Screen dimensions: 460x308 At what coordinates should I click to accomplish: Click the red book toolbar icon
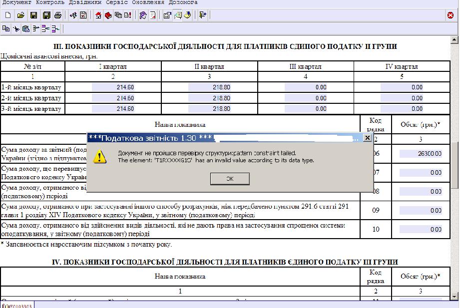coord(108,15)
